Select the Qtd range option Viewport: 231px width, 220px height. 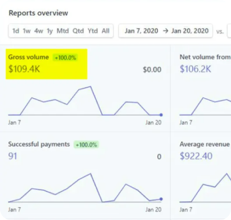78,31
